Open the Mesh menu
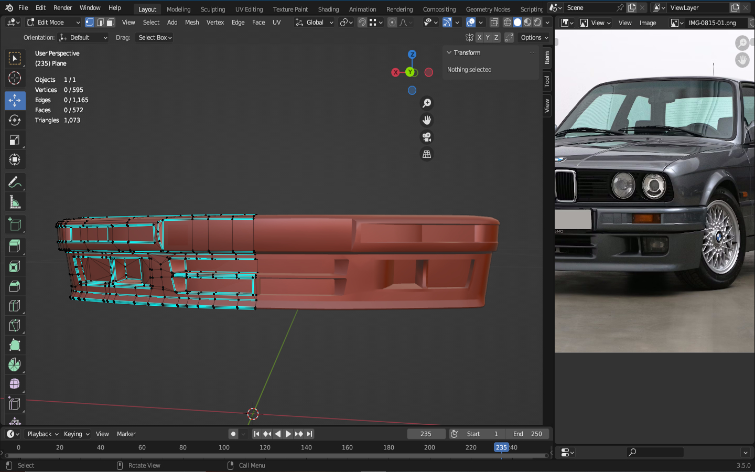 point(192,23)
